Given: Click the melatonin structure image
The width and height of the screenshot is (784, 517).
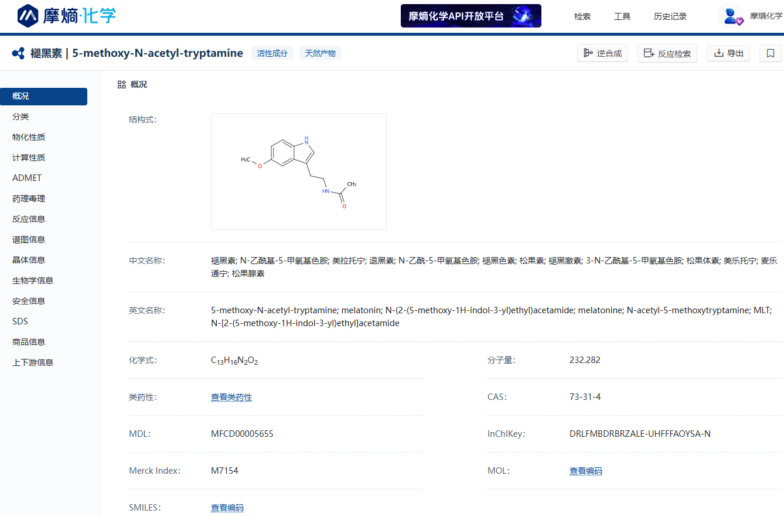Looking at the screenshot, I should coord(298,171).
